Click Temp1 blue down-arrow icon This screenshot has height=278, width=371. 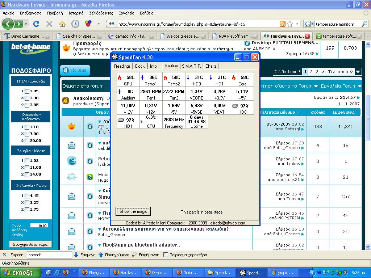[x=142, y=77]
